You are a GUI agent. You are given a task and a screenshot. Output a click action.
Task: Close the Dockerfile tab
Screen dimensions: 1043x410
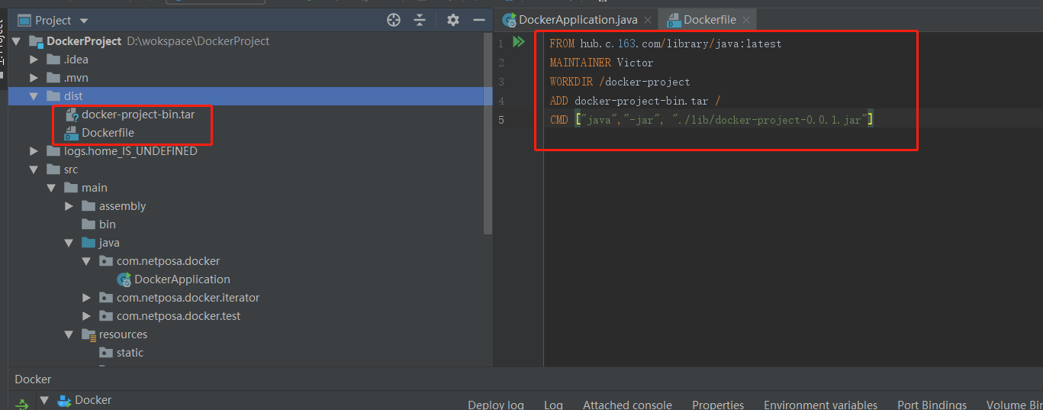[745, 21]
